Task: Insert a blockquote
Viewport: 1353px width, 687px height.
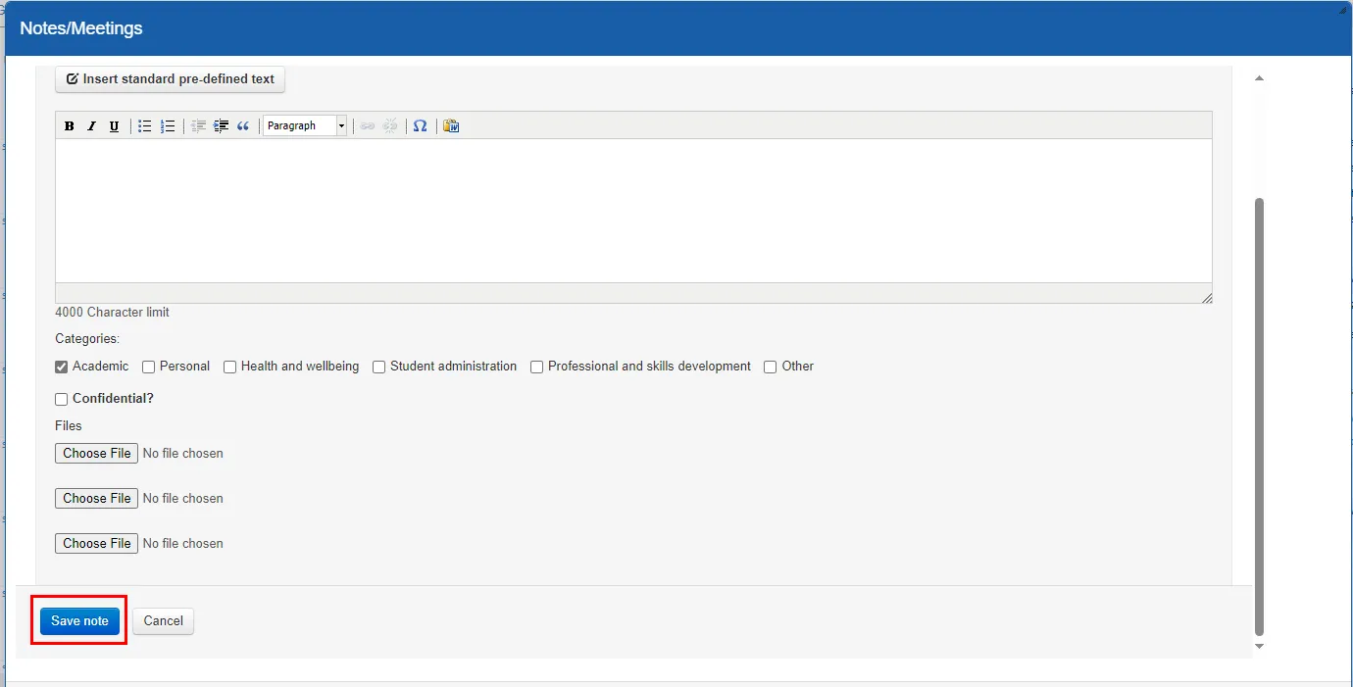Action: [243, 125]
